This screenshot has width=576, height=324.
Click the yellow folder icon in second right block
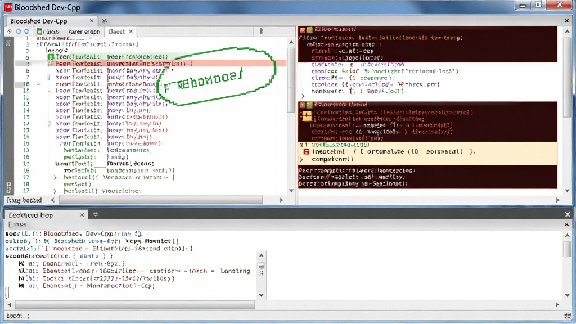(305, 116)
